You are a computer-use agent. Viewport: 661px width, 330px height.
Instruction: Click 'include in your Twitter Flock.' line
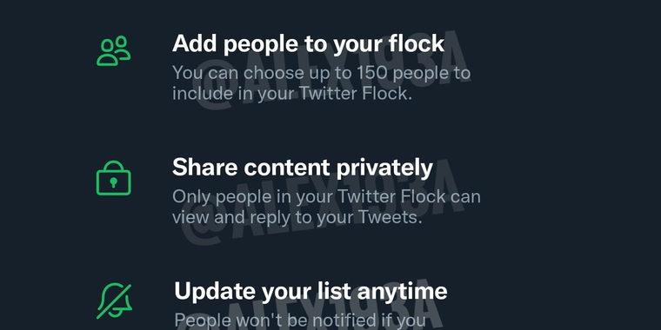tap(291, 94)
